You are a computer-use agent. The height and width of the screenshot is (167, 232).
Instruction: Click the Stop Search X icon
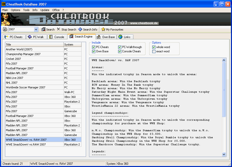(59, 29)
